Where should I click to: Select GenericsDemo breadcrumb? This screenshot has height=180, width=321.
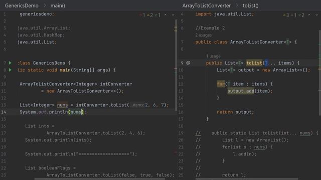tap(22, 5)
